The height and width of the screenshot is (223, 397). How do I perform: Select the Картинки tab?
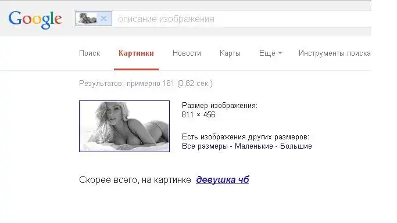136,53
